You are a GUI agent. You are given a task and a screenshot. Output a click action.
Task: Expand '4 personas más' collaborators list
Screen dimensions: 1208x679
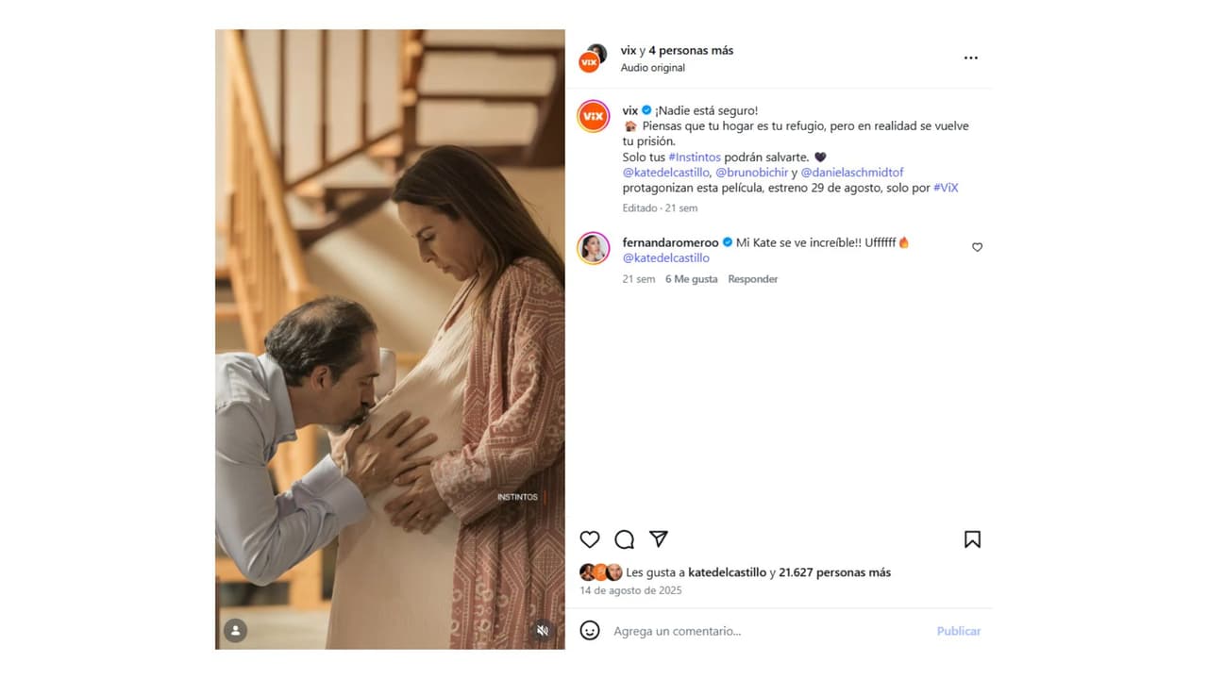click(x=691, y=51)
